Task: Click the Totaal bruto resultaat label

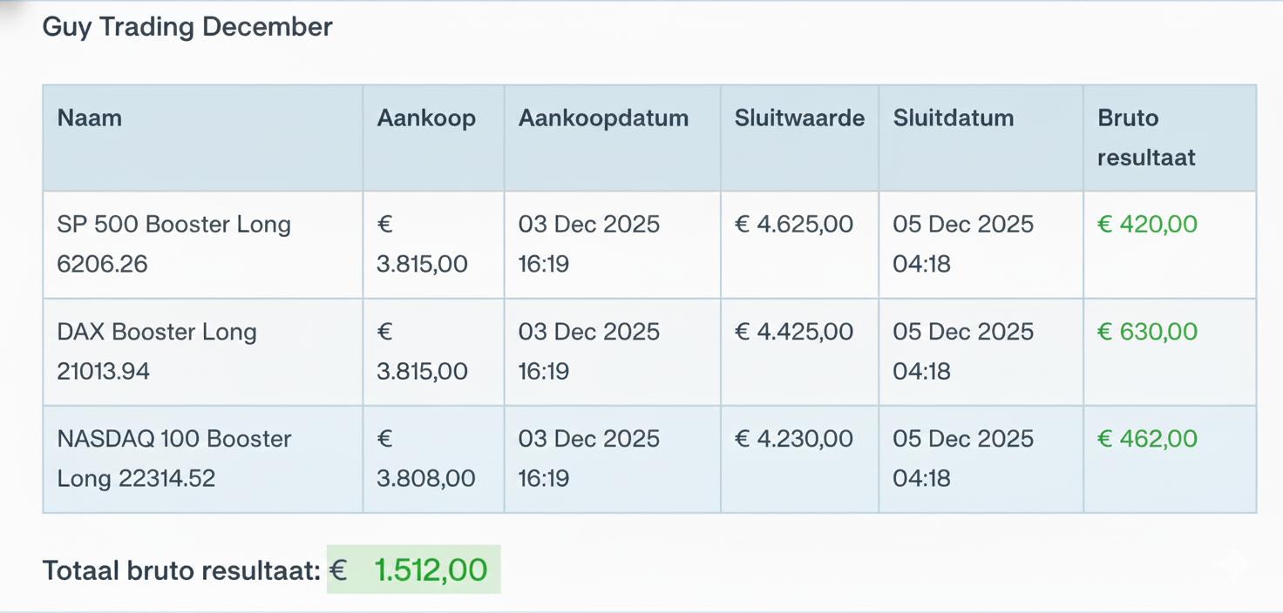Action: (181, 571)
